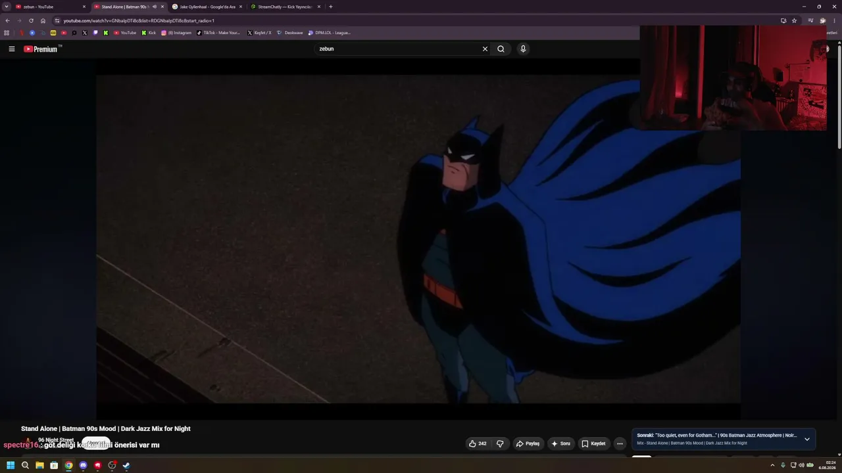Open the Windows Start menu

coord(11,465)
